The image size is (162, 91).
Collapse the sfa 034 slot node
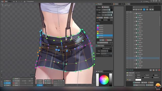coord(135,52)
